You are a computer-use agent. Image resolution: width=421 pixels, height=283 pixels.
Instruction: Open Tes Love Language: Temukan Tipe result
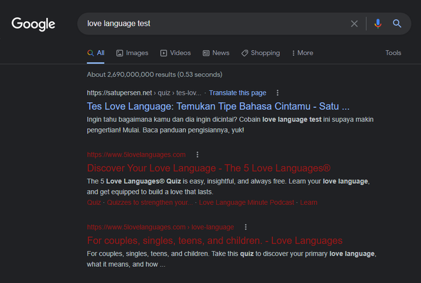pyautogui.click(x=218, y=107)
